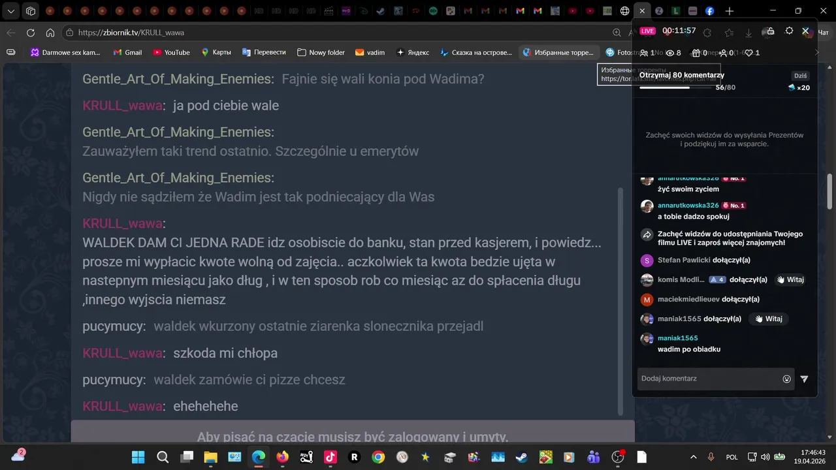Image resolution: width=836 pixels, height=470 pixels.
Task: Click the share arrow icon in LIVE chat
Action: (647, 234)
